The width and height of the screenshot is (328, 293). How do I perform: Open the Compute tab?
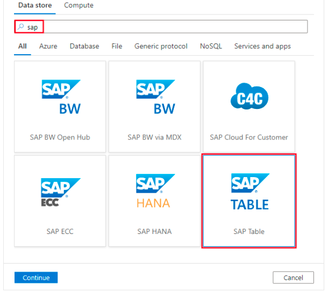pos(79,5)
